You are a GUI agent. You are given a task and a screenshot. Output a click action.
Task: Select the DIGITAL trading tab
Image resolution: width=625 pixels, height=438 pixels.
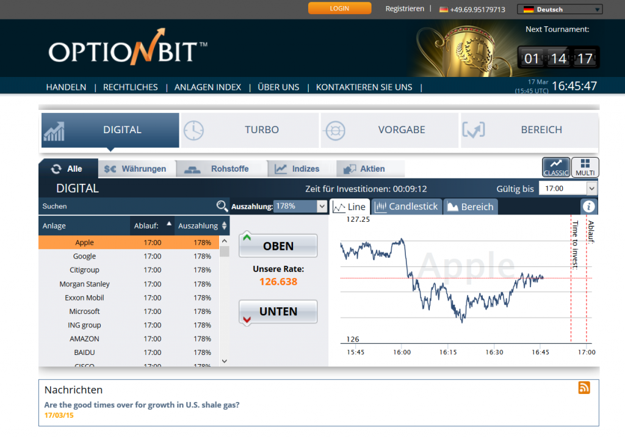pos(110,130)
